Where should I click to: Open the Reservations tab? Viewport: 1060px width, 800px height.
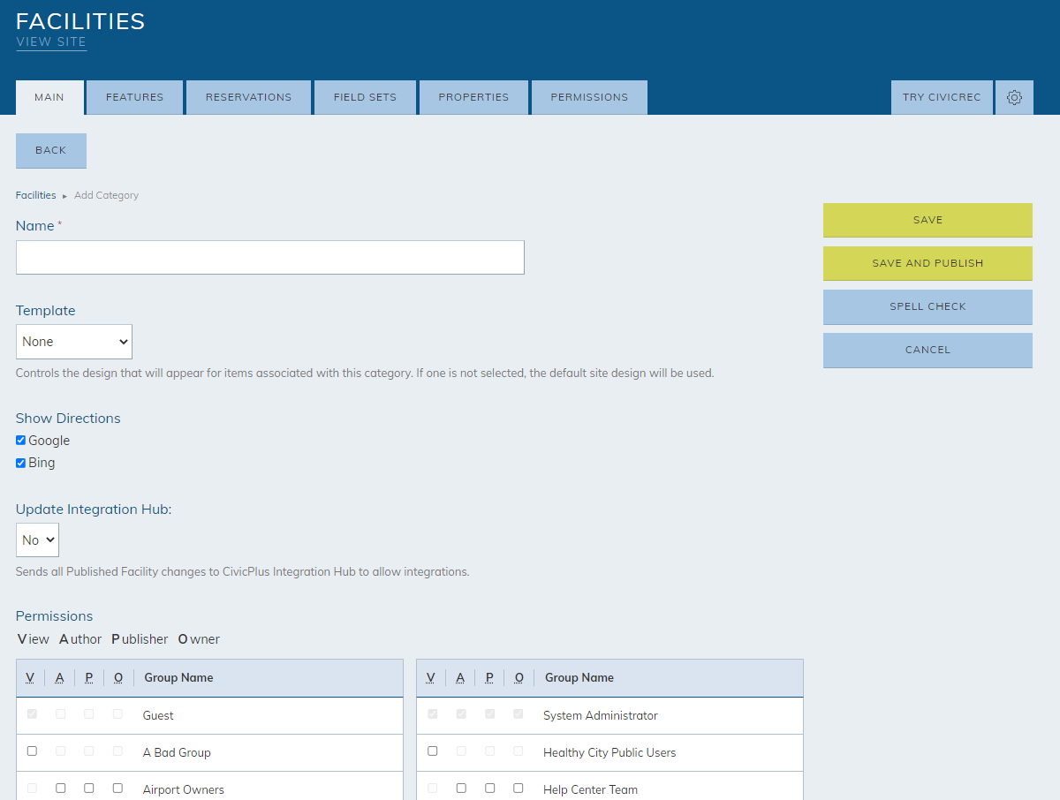[248, 98]
